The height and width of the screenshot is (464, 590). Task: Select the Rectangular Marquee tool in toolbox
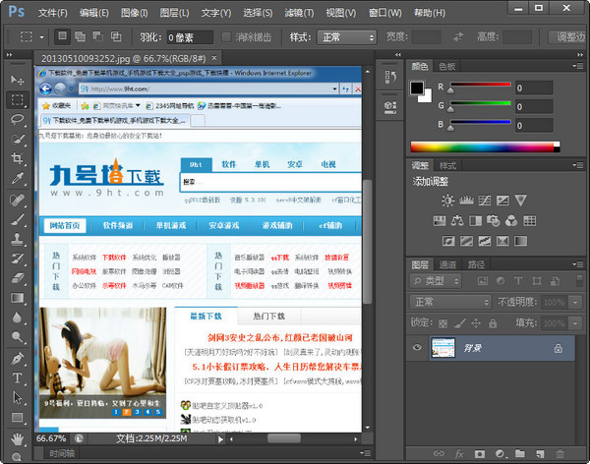(x=17, y=99)
